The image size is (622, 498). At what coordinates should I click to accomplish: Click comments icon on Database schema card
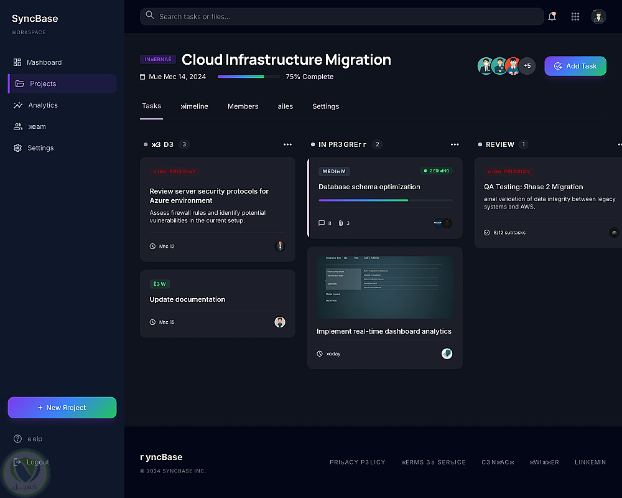322,223
